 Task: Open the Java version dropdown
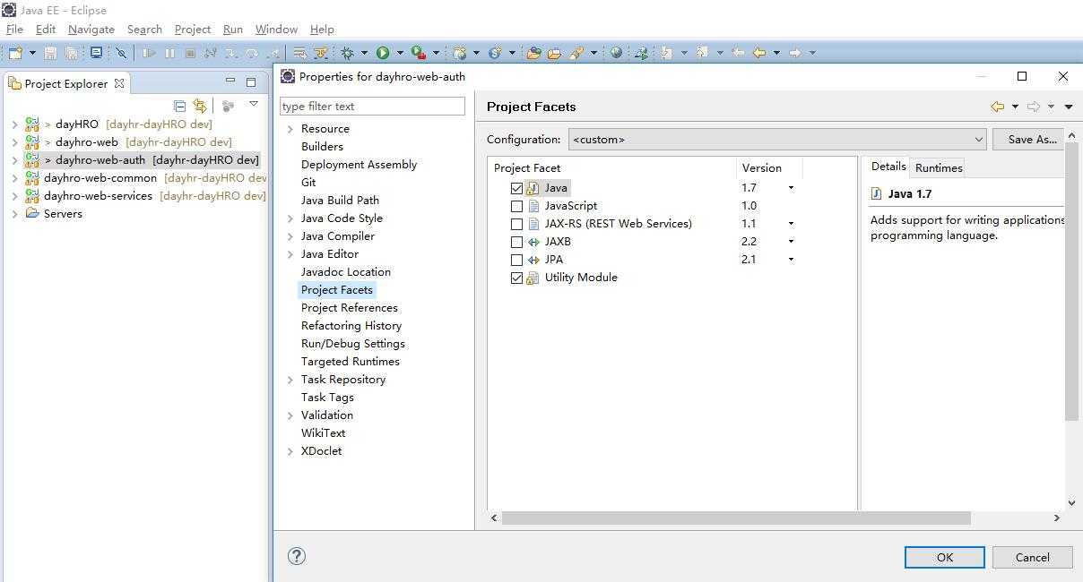[791, 188]
